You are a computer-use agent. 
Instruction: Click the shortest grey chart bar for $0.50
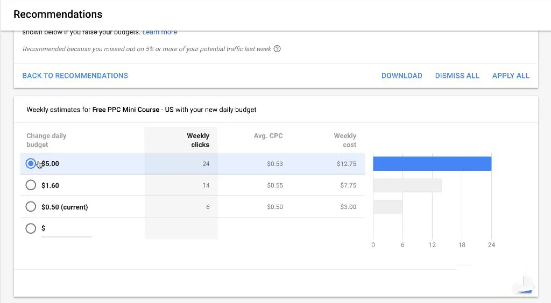pos(387,207)
